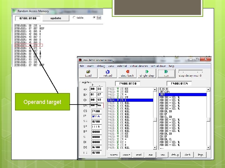This screenshot has width=225, height=168.
Task: Click the CS register field showing F400
Action: [97, 111]
